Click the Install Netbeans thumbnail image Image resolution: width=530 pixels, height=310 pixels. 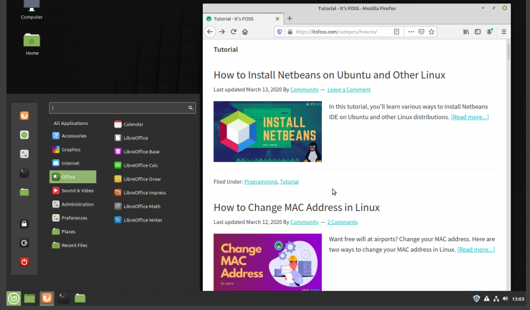268,132
